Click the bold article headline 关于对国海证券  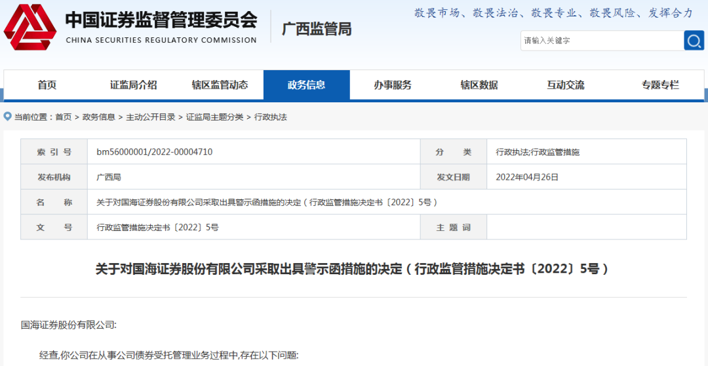(353, 270)
